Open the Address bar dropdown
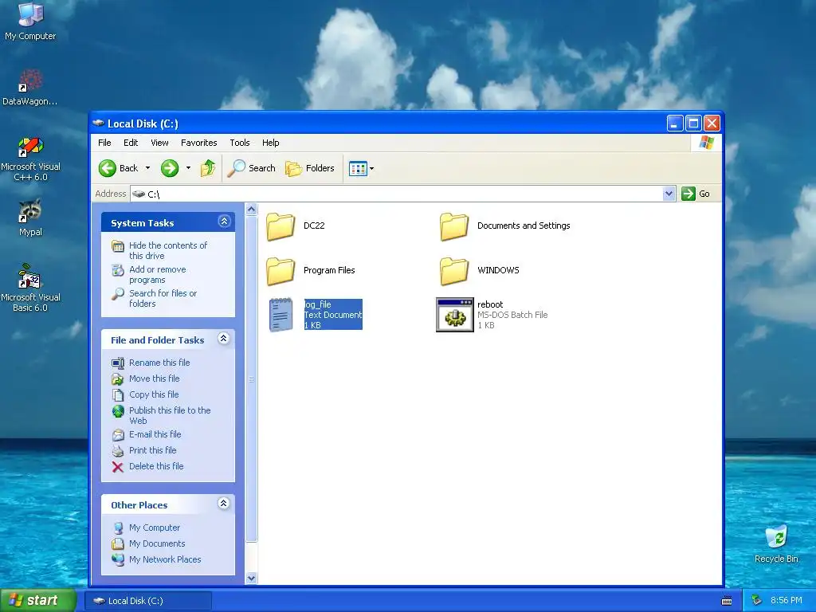Image resolution: width=816 pixels, height=612 pixels. coord(669,194)
